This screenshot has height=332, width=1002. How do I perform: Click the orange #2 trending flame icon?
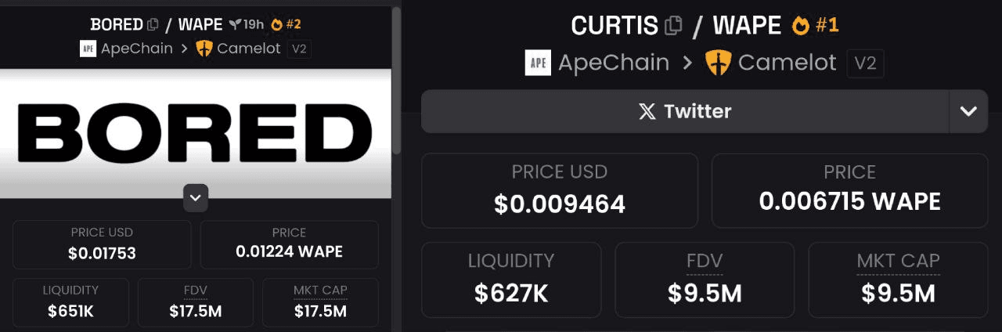[277, 24]
